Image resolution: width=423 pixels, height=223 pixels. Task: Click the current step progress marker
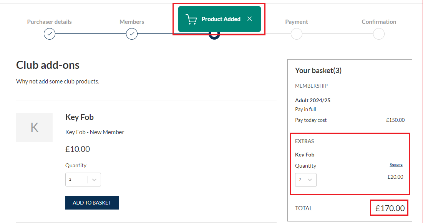click(214, 35)
